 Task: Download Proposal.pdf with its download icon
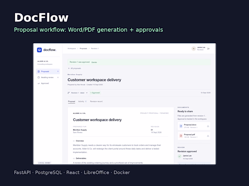click(x=208, y=136)
